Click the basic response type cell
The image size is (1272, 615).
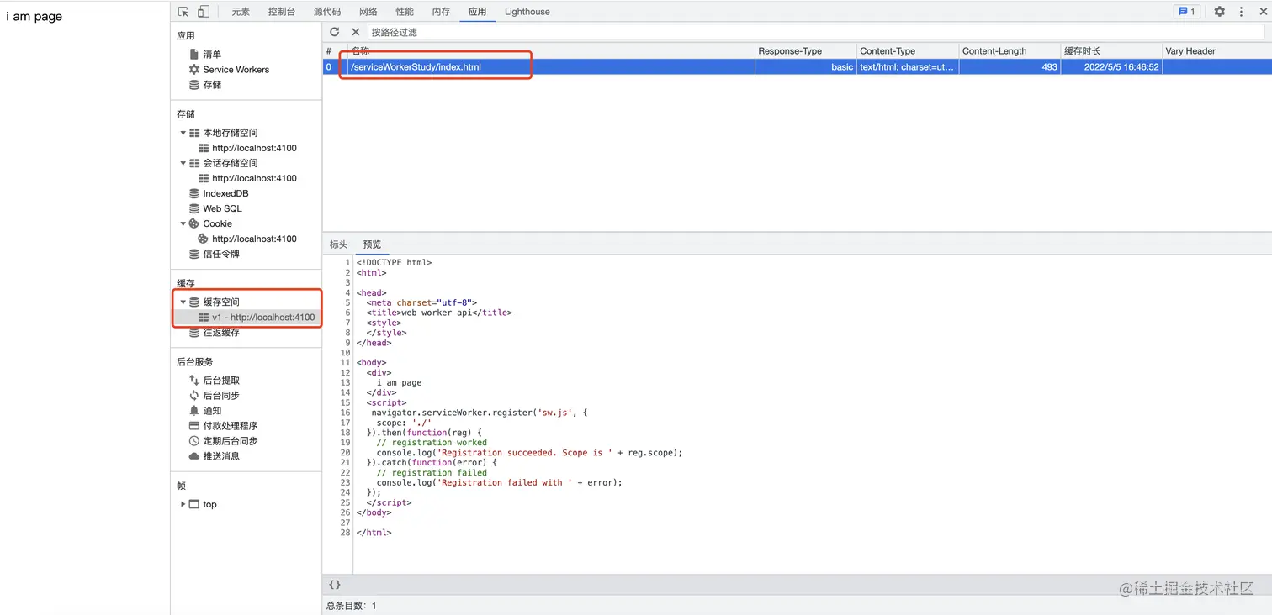(805, 67)
